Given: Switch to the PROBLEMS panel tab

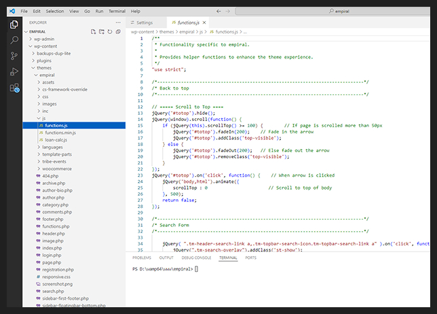Looking at the screenshot, I should point(141,258).
